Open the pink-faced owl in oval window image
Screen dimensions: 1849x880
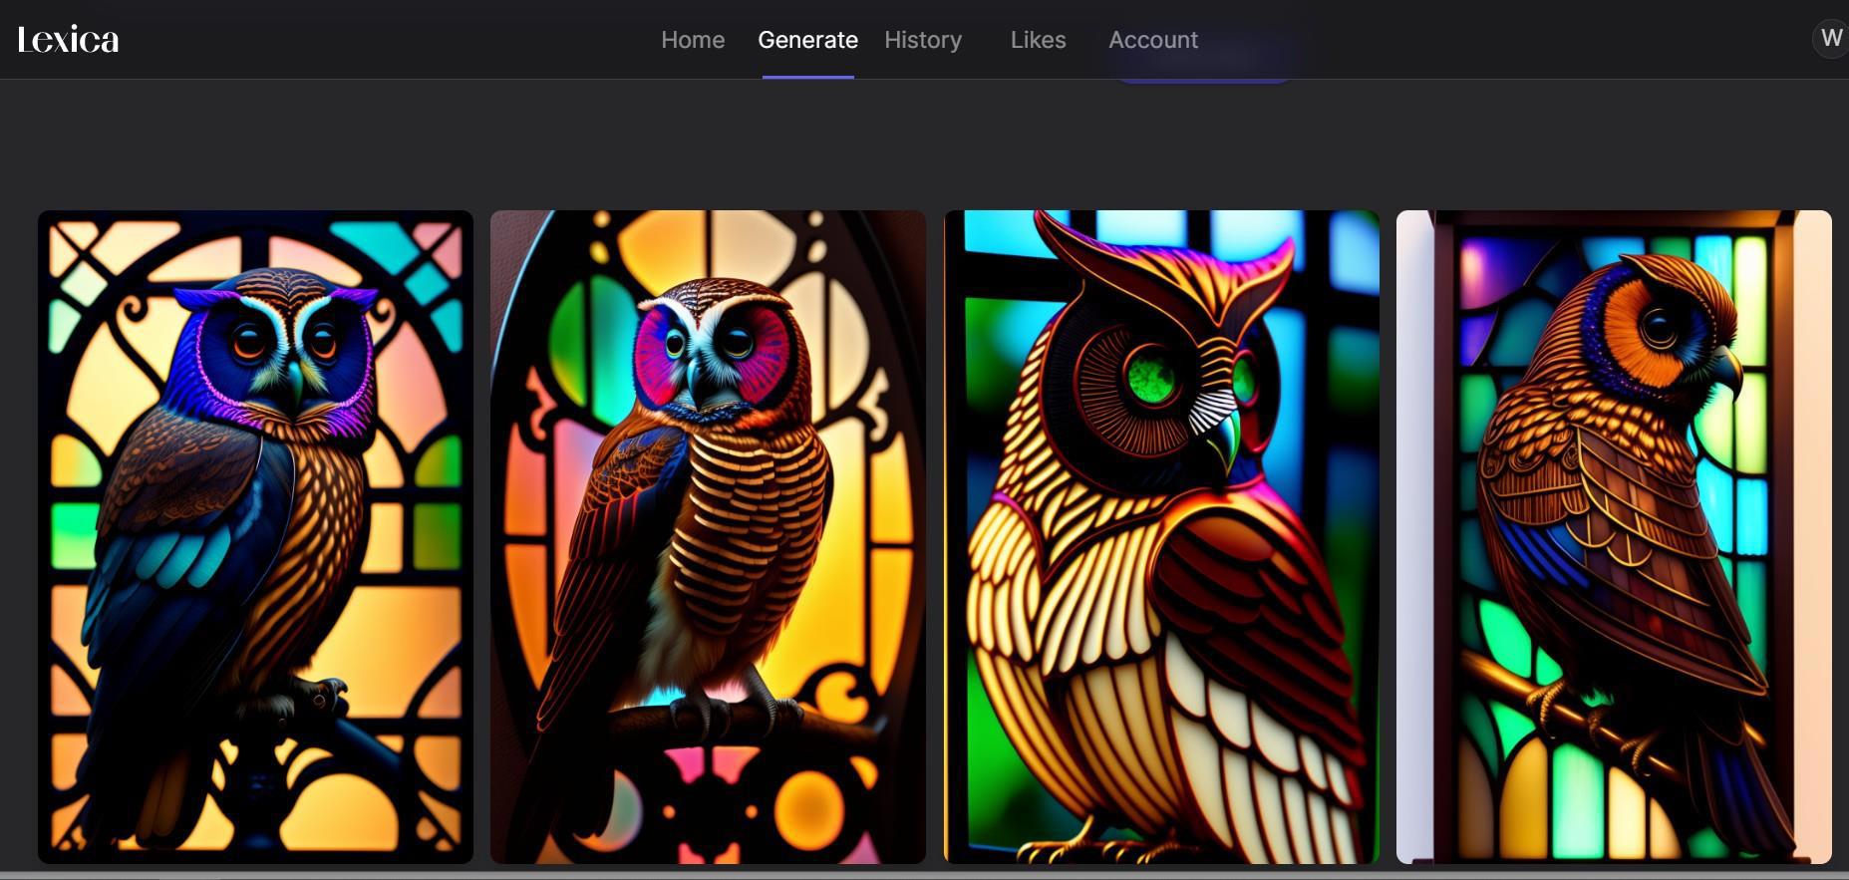(708, 536)
